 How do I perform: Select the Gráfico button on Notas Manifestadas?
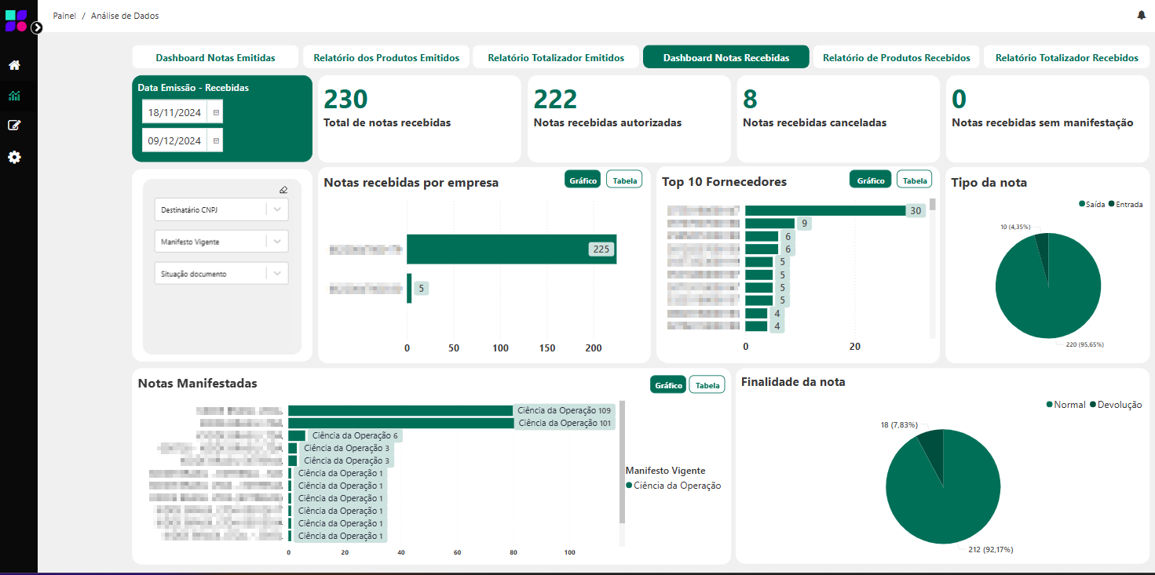667,384
